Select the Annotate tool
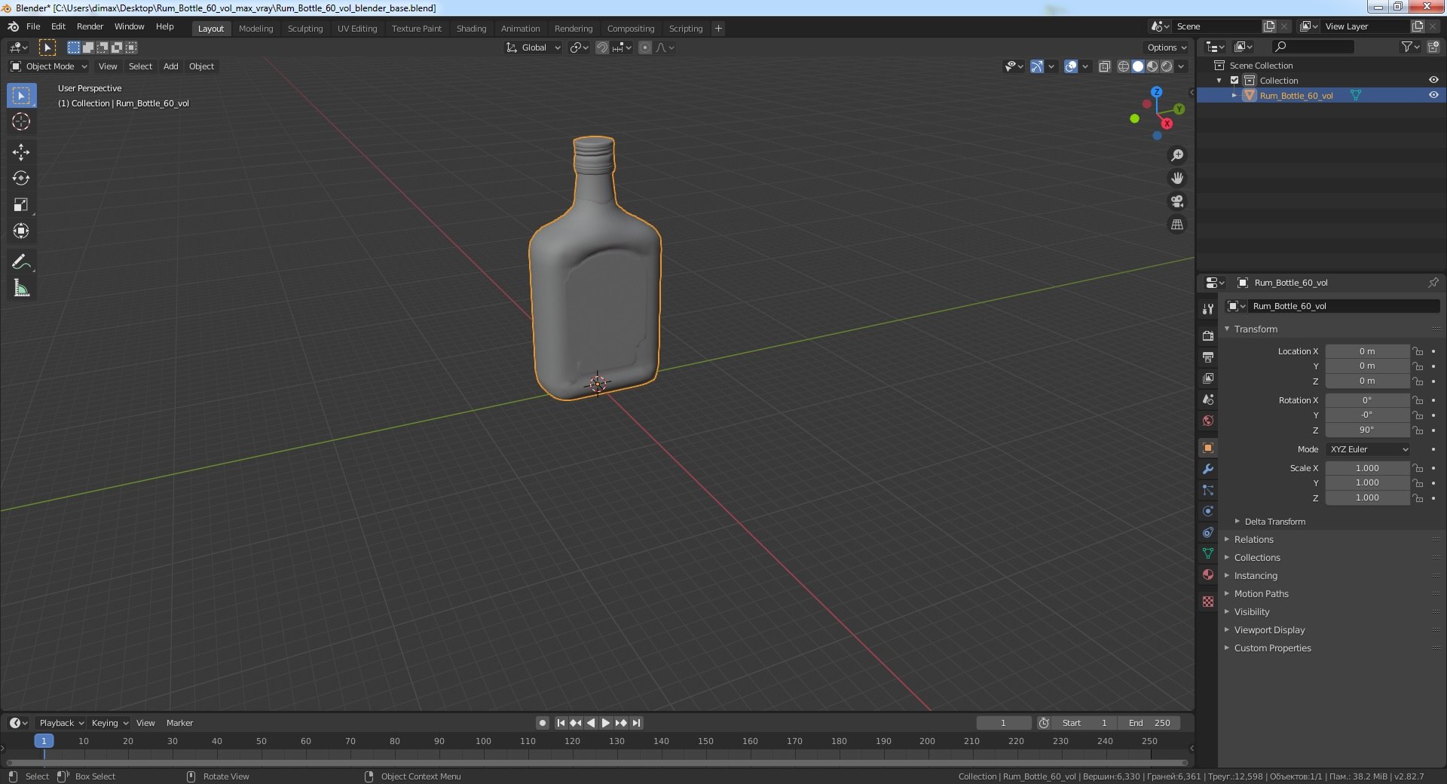 point(21,262)
